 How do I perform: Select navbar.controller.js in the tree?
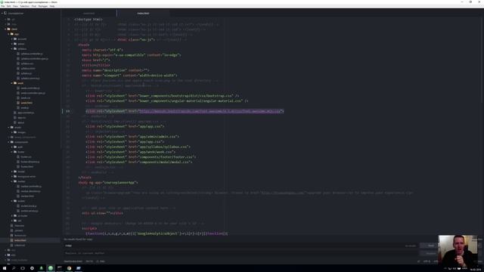[x=31, y=187]
